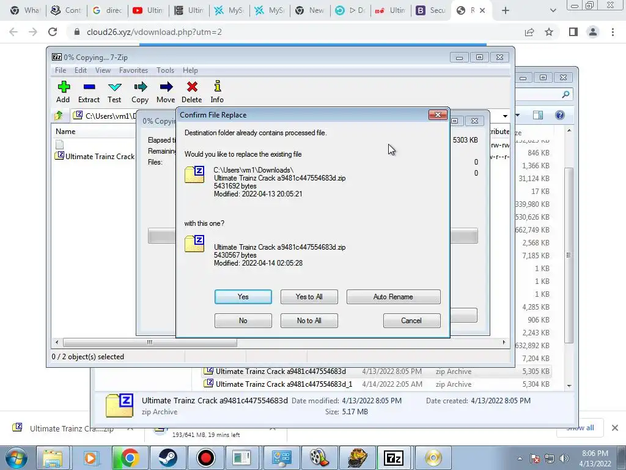The image size is (626, 470).
Task: Open the File menu in 7-Zip
Action: [61, 70]
